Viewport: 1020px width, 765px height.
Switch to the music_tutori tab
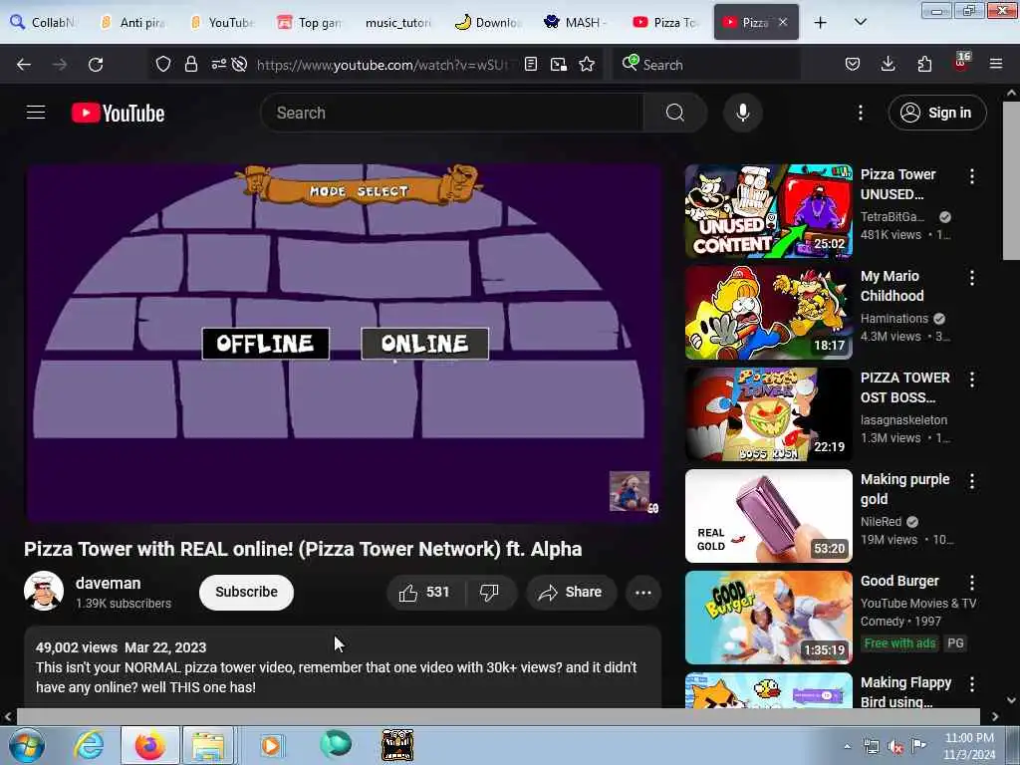click(398, 23)
